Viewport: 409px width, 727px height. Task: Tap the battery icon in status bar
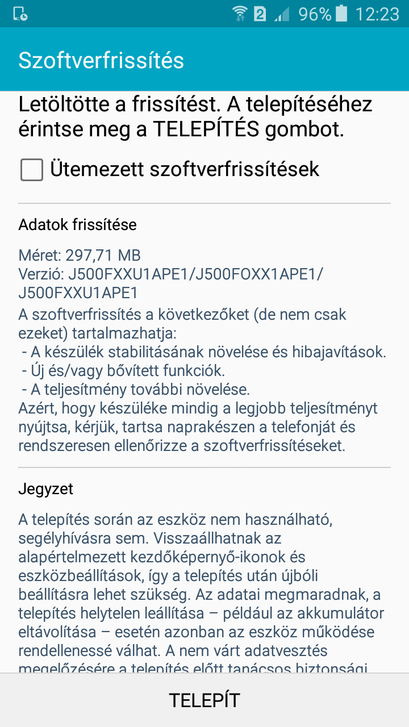tap(341, 13)
